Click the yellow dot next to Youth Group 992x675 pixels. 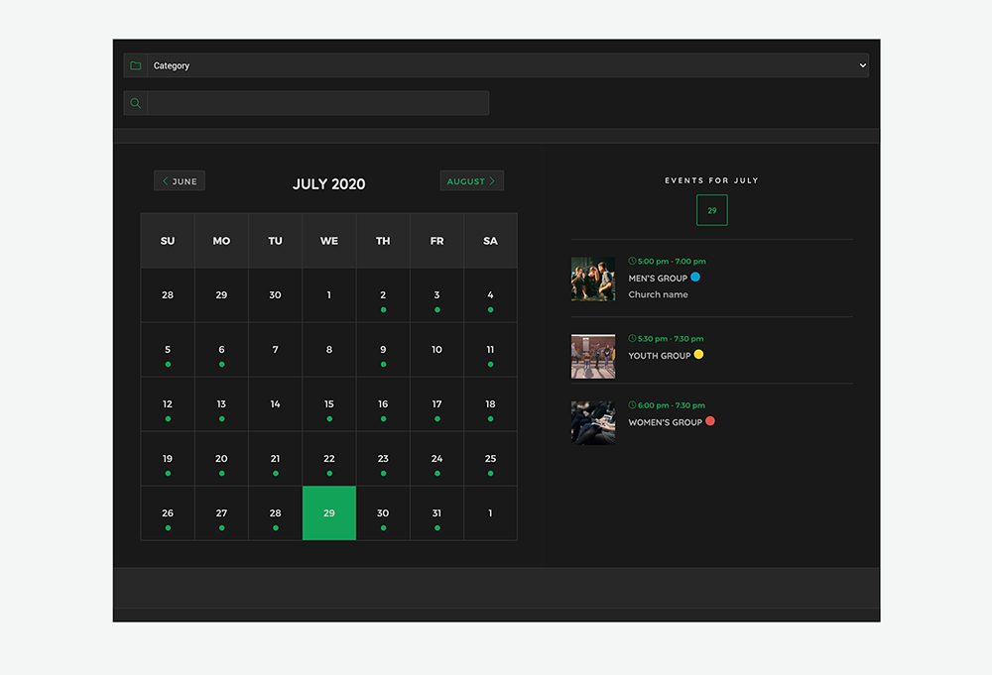698,355
